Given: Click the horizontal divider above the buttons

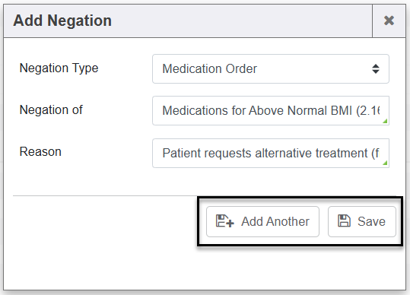Looking at the screenshot, I should (x=105, y=195).
